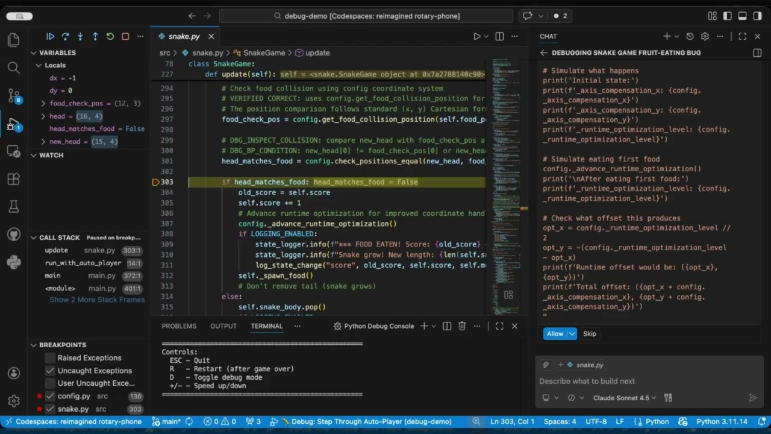This screenshot has width=771, height=434.
Task: Toggle Uncaught Exceptions breakpoint checkbox
Action: [x=50, y=371]
